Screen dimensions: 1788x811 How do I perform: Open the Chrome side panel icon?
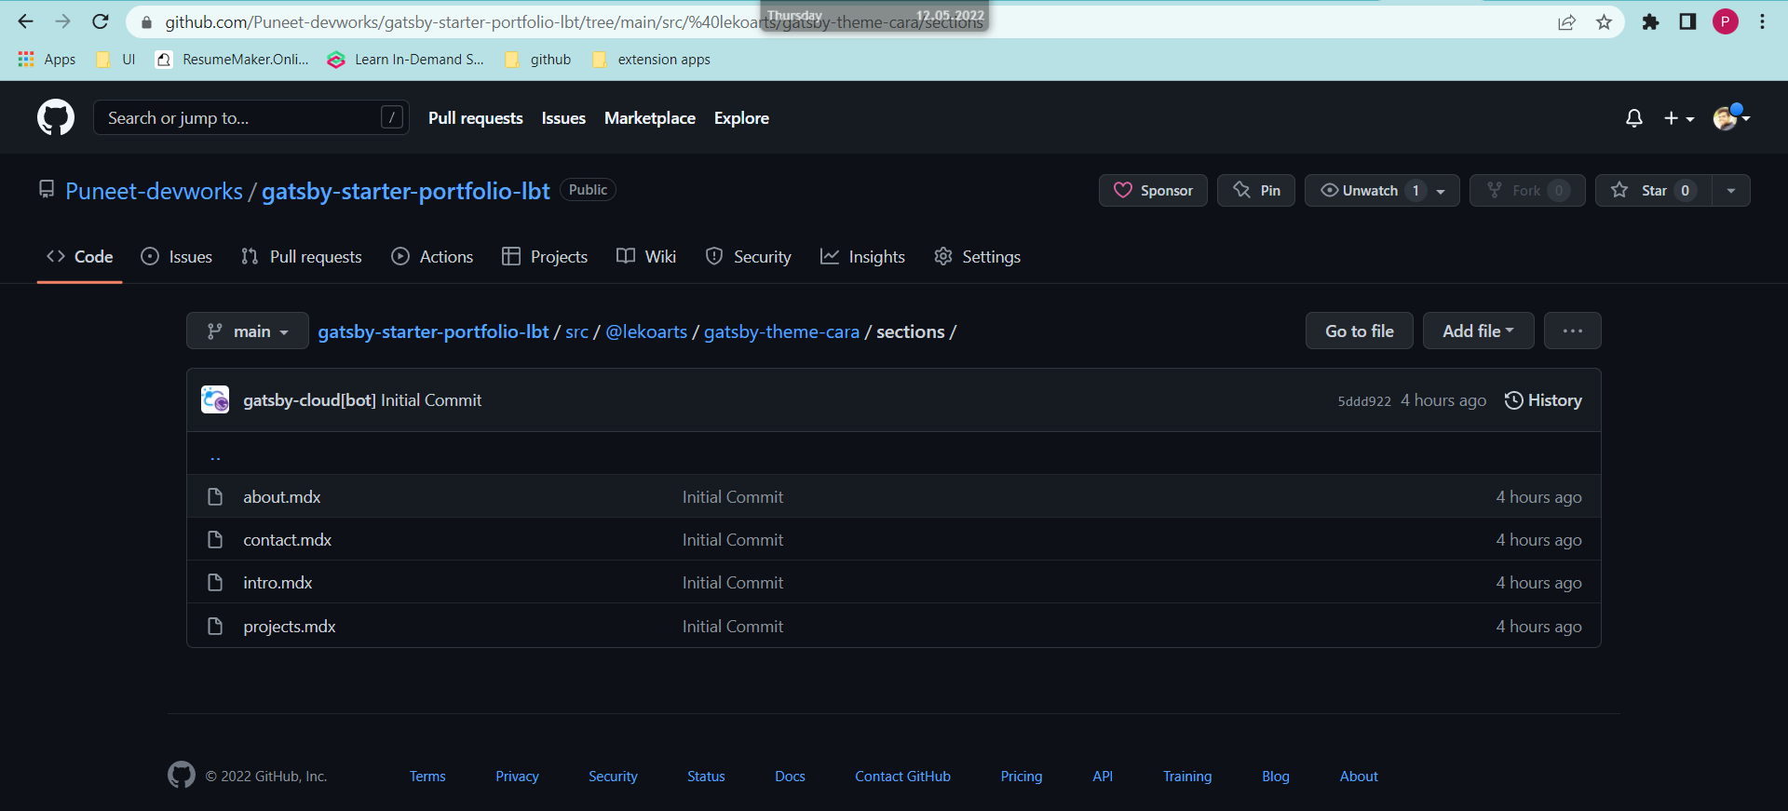(x=1687, y=22)
